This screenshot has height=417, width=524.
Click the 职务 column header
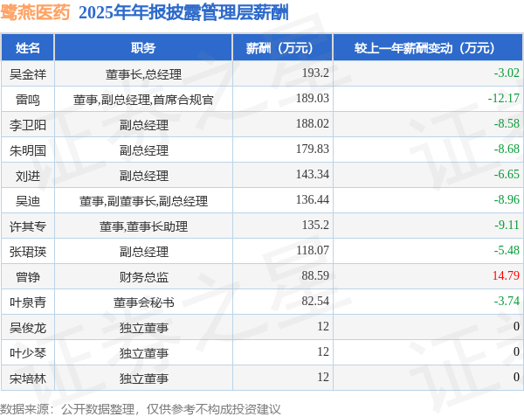[143, 48]
